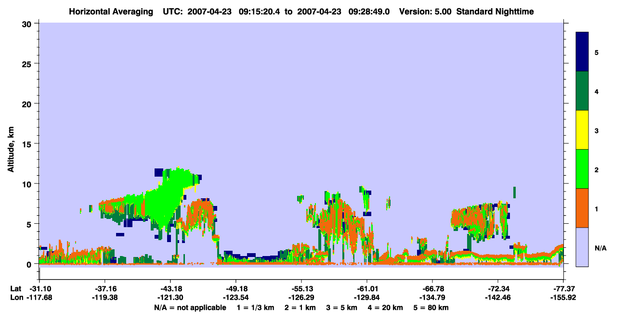The width and height of the screenshot is (626, 321).
Task: Click the 'Lat' axis row label
Action: point(16,289)
